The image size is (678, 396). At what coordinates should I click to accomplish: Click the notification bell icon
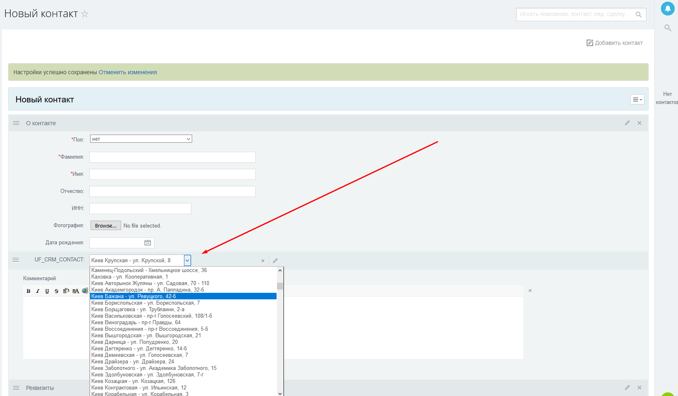[x=667, y=9]
